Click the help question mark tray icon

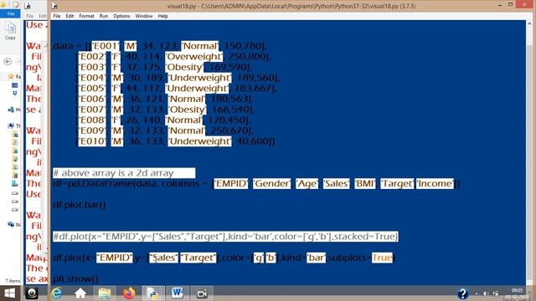coord(462,293)
